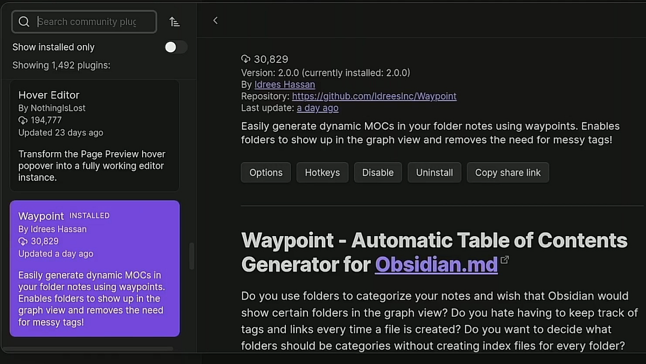Open Waypoint plugin Options
This screenshot has height=364, width=646.
click(265, 172)
